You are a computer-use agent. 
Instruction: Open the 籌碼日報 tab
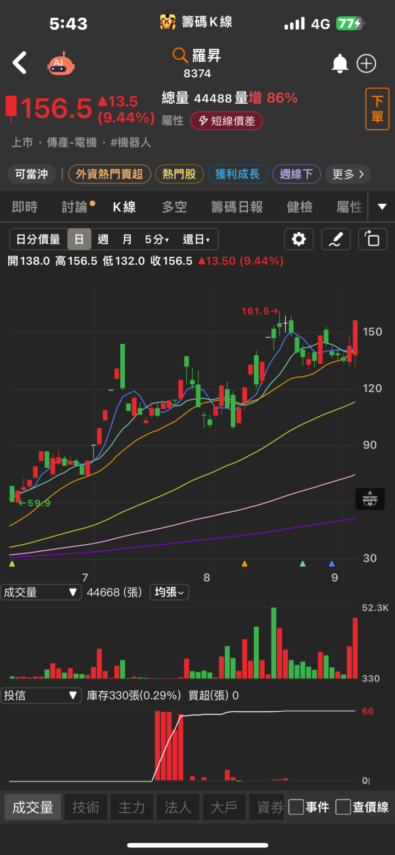[x=237, y=207]
